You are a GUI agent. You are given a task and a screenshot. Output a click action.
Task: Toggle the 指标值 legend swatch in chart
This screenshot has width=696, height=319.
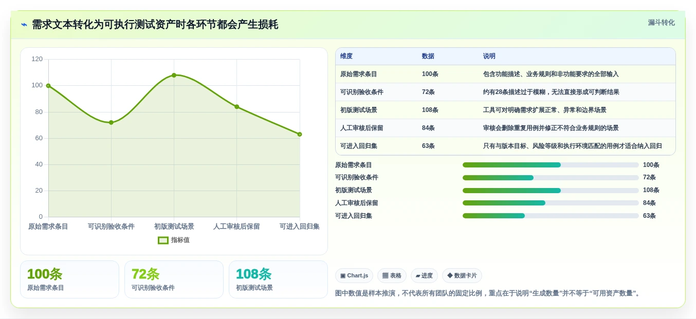pos(163,240)
